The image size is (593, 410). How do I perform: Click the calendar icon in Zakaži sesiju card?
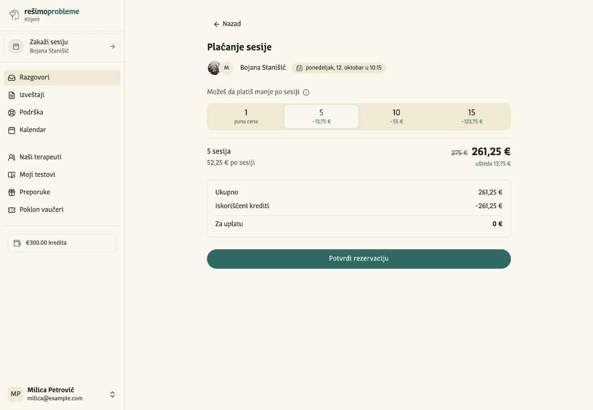(16, 46)
